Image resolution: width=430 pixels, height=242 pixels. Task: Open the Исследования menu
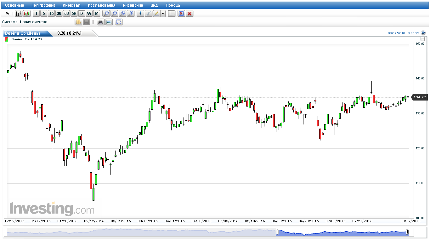(102, 5)
